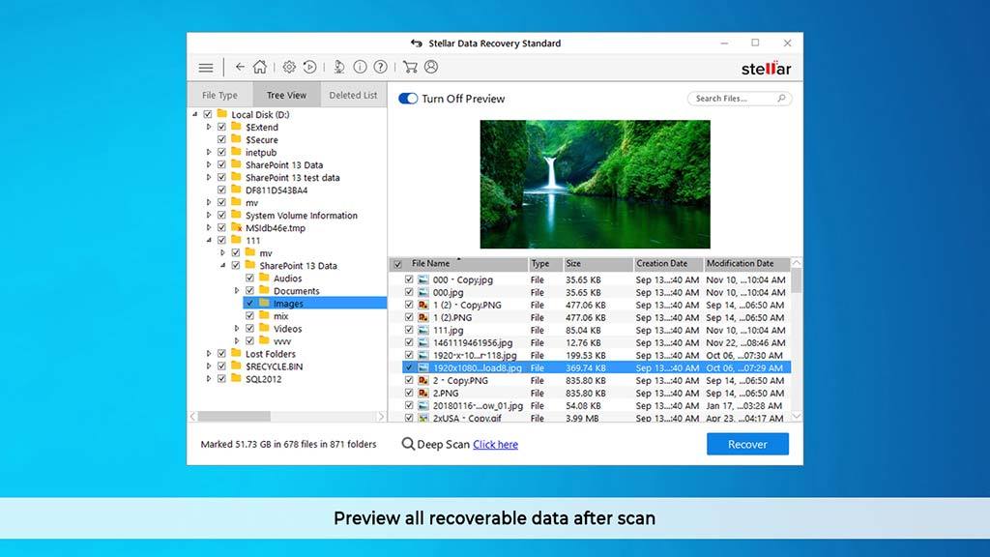990x557 pixels.
Task: Expand the SQL2012 folder
Action: point(209,379)
